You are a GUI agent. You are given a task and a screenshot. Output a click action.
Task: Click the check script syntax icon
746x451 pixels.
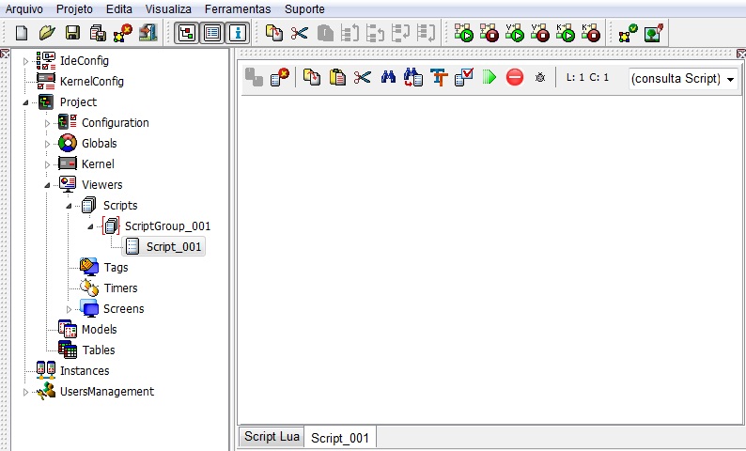click(x=464, y=77)
